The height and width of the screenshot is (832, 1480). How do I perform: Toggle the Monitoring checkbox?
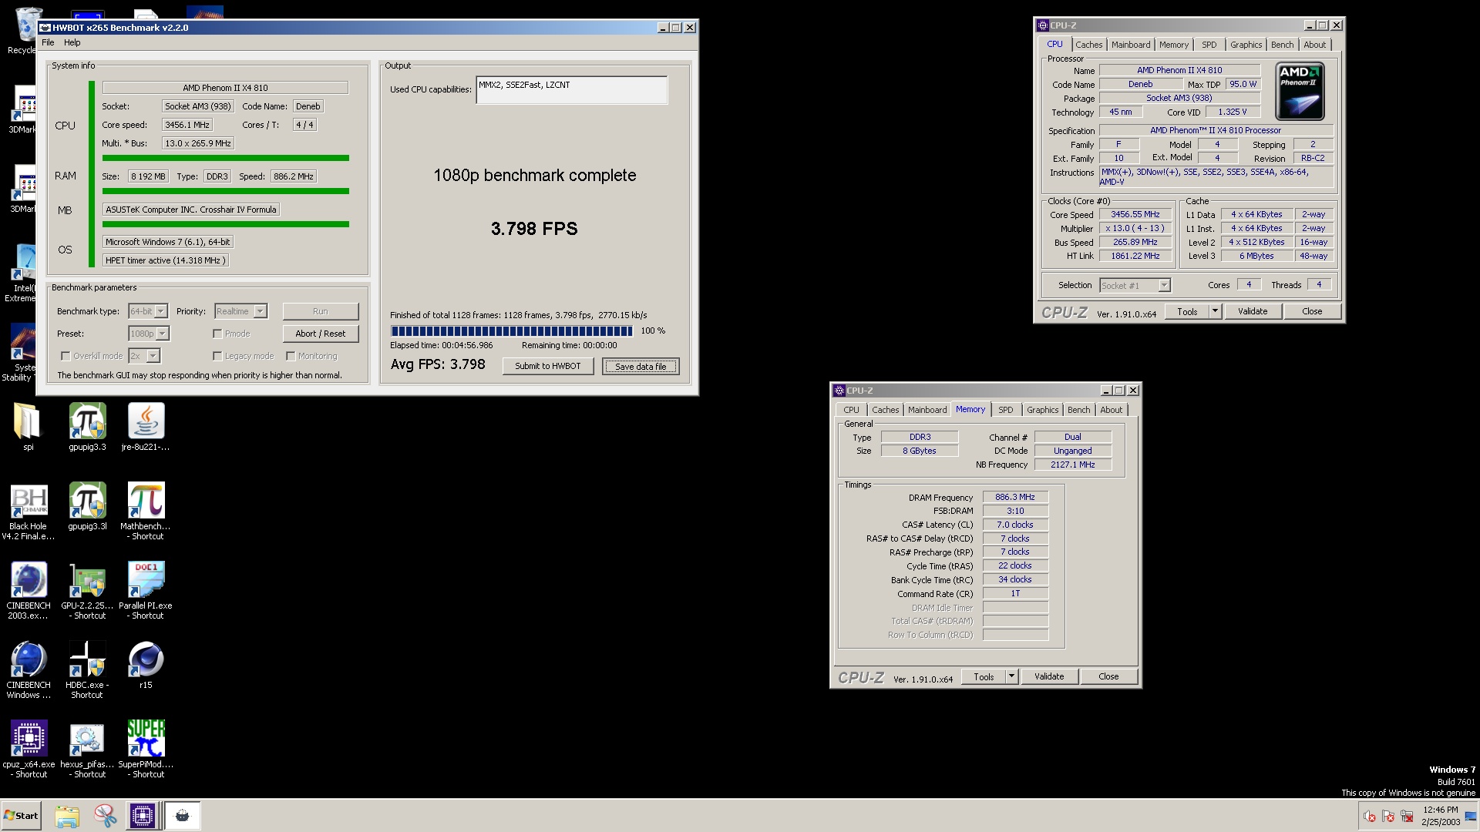click(x=291, y=356)
